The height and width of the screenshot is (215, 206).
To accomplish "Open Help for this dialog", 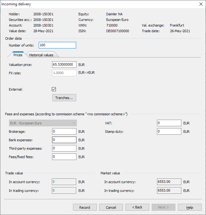I will (x=189, y=207).
